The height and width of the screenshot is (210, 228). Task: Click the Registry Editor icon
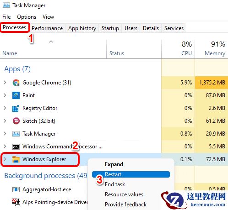click(16, 108)
